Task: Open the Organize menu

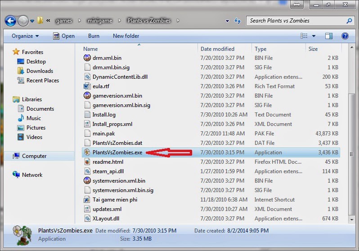Action: [x=25, y=36]
